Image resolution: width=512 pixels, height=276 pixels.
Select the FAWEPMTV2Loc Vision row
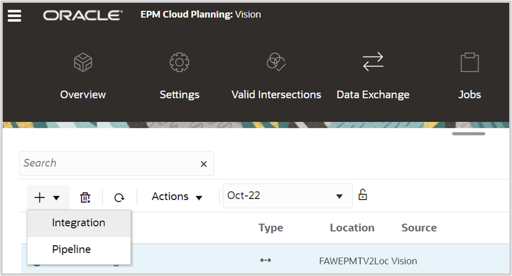[x=367, y=261]
